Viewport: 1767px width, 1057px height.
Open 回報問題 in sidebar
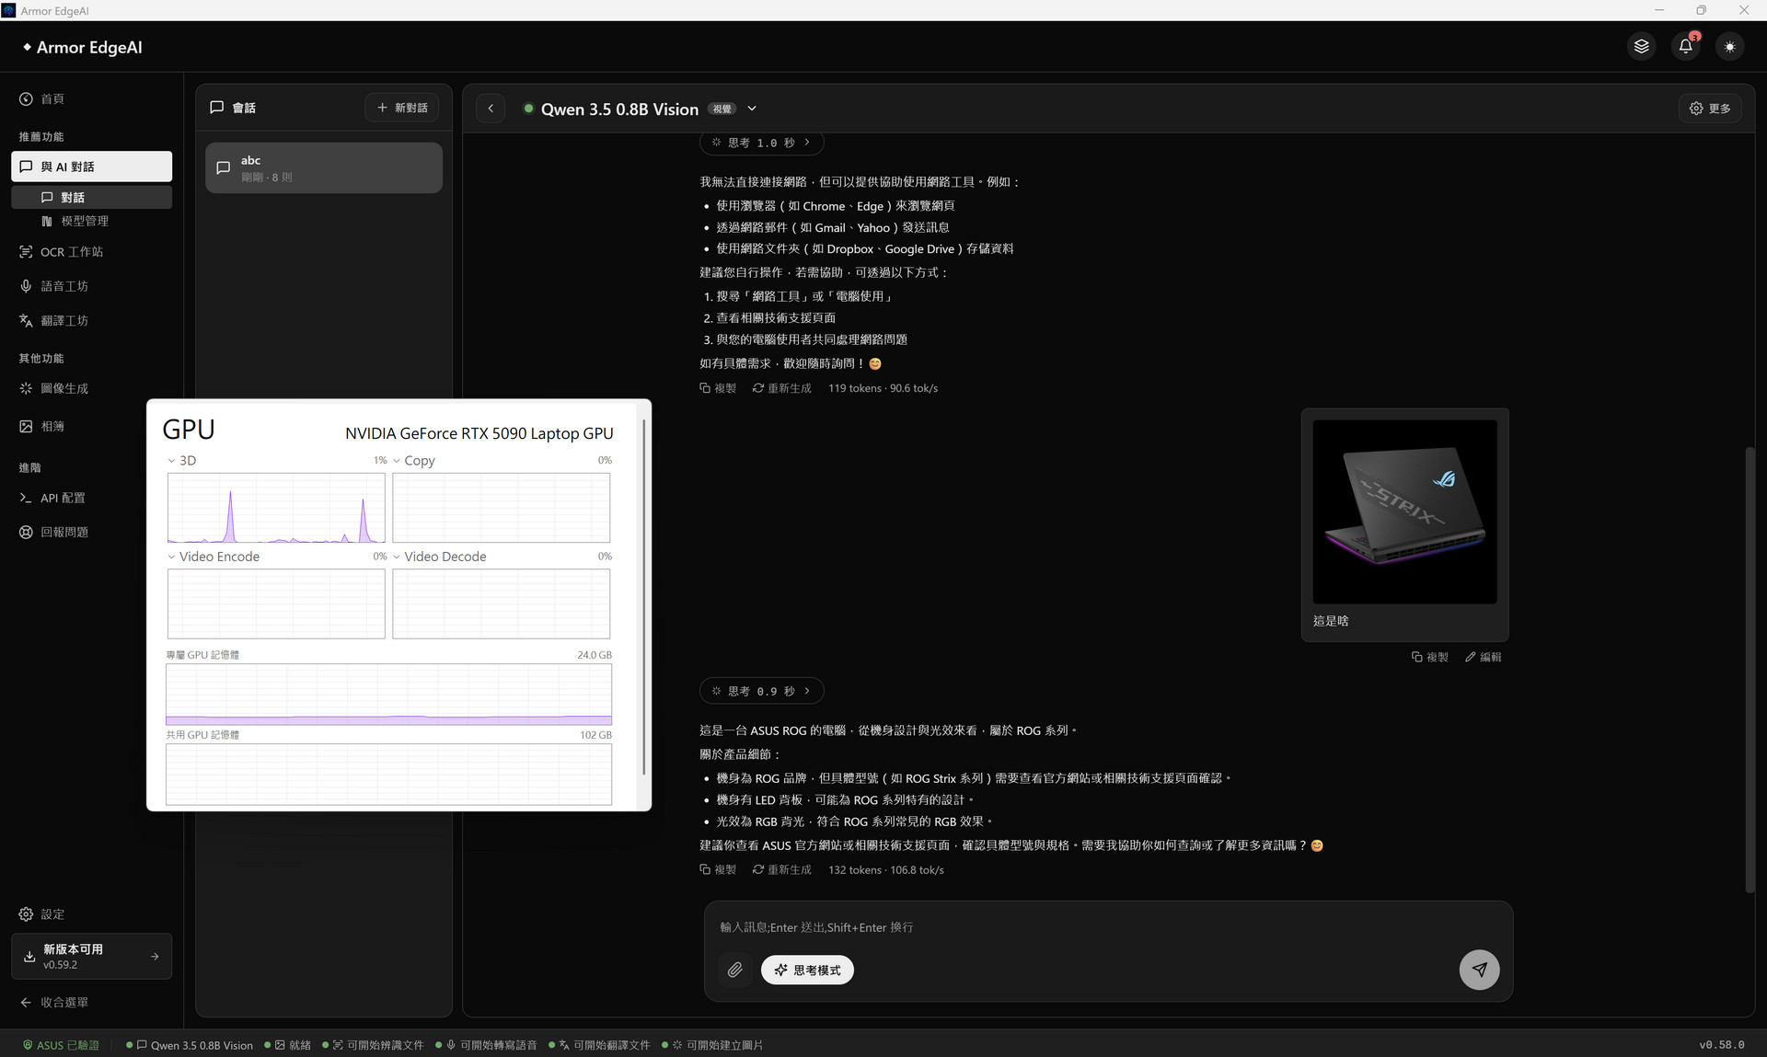[x=92, y=533]
